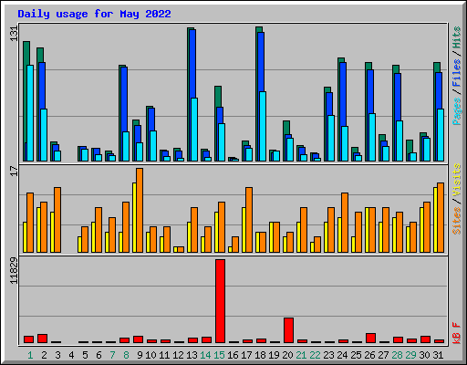This screenshot has height=365, width=467.
Task: Select the red KB bar for day 20
Action: 288,330
